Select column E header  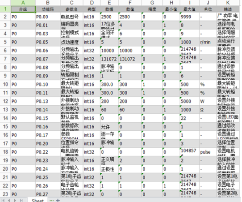(109, 3)
